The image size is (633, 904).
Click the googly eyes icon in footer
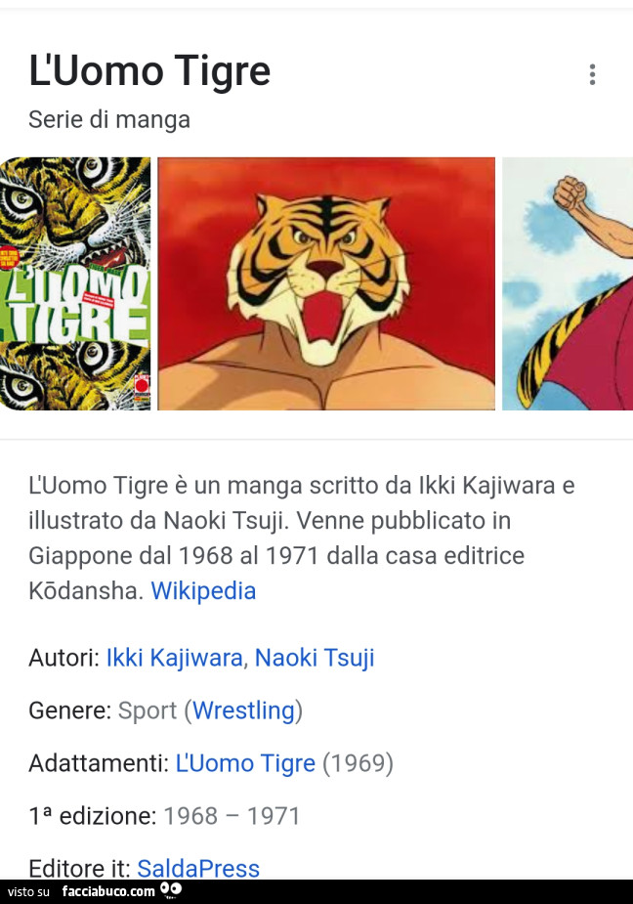pos(171,890)
